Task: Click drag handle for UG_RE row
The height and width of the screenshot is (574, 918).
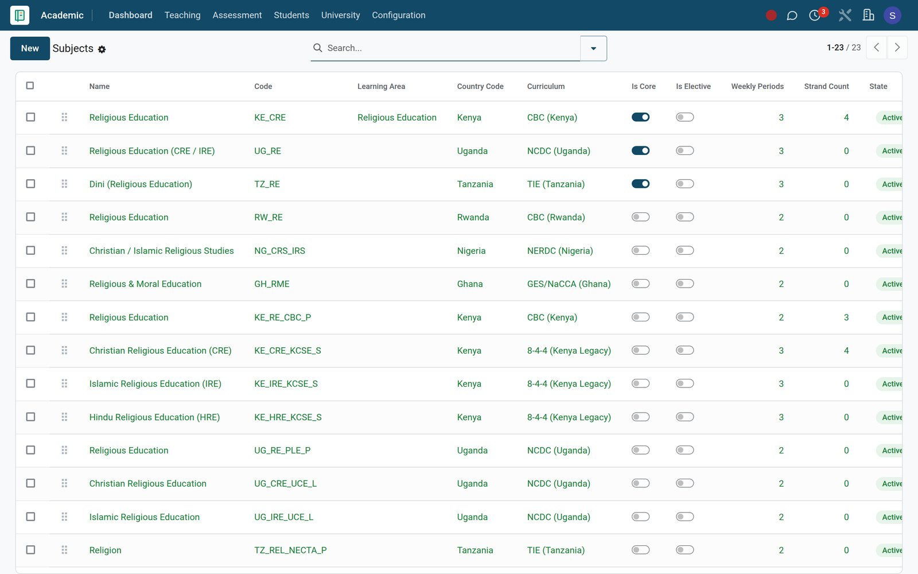Action: [64, 150]
